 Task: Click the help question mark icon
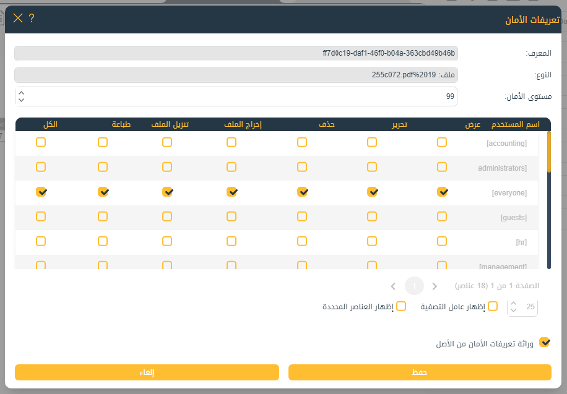click(32, 18)
